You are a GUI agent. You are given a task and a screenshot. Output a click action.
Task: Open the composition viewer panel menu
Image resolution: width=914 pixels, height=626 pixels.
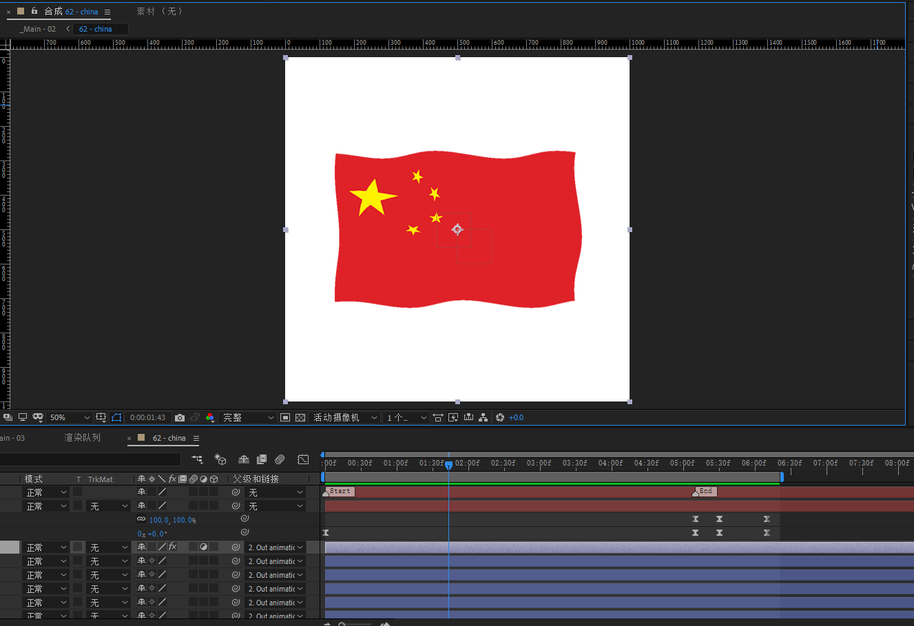click(107, 12)
